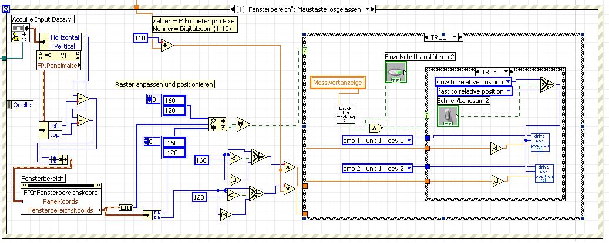Viewport: 609px width, 243px height.
Task: Open event case selector Fensterbereich dropdown
Action: click(x=368, y=9)
